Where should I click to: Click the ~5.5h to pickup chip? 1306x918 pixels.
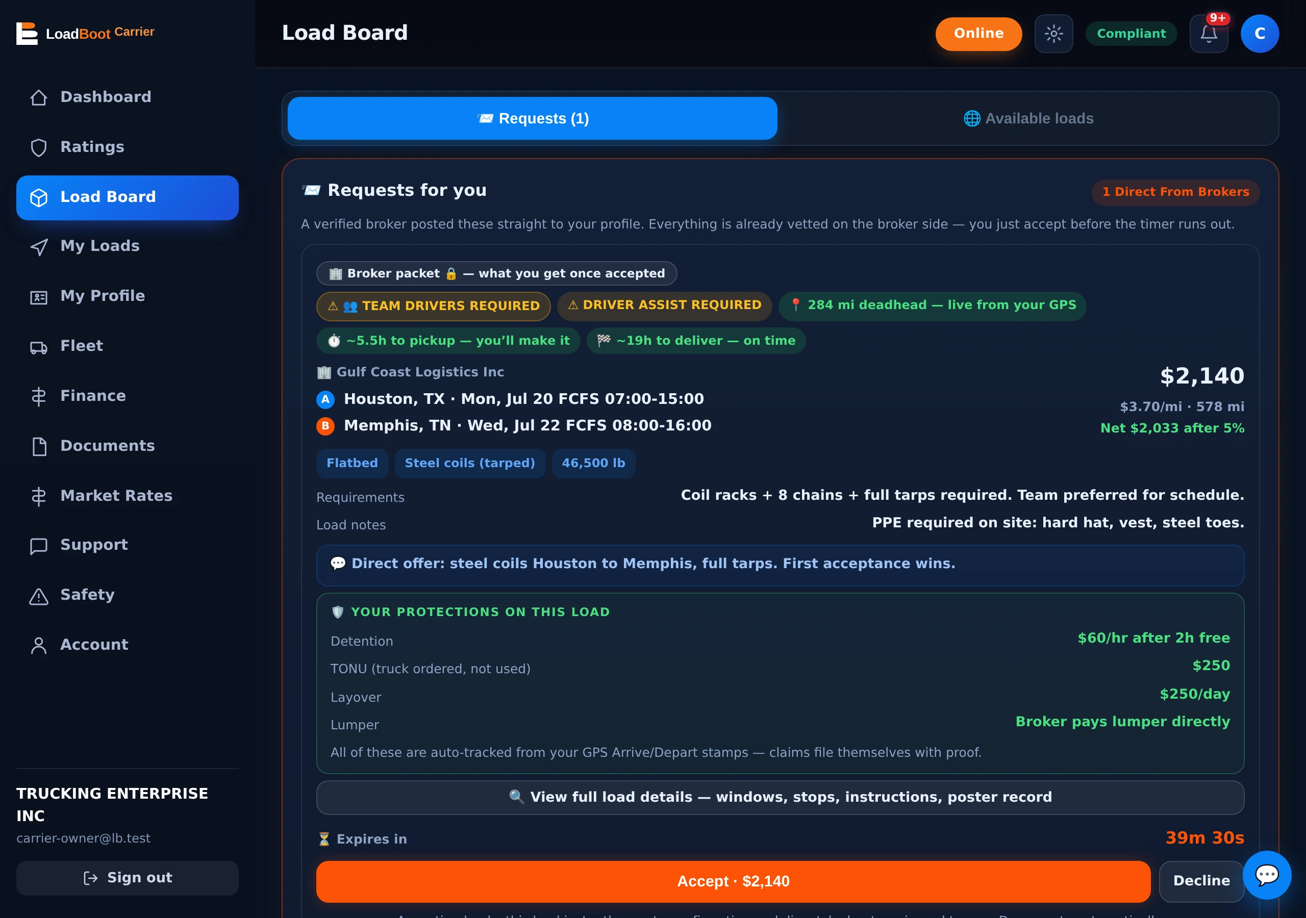click(x=448, y=341)
